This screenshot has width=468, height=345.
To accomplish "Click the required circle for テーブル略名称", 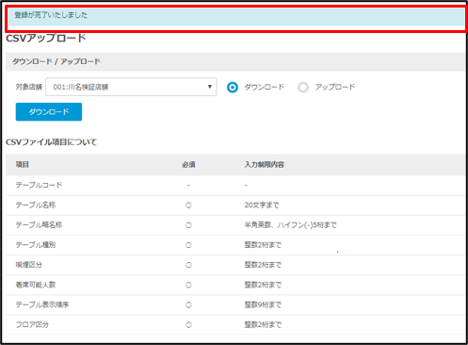I will click(x=188, y=225).
